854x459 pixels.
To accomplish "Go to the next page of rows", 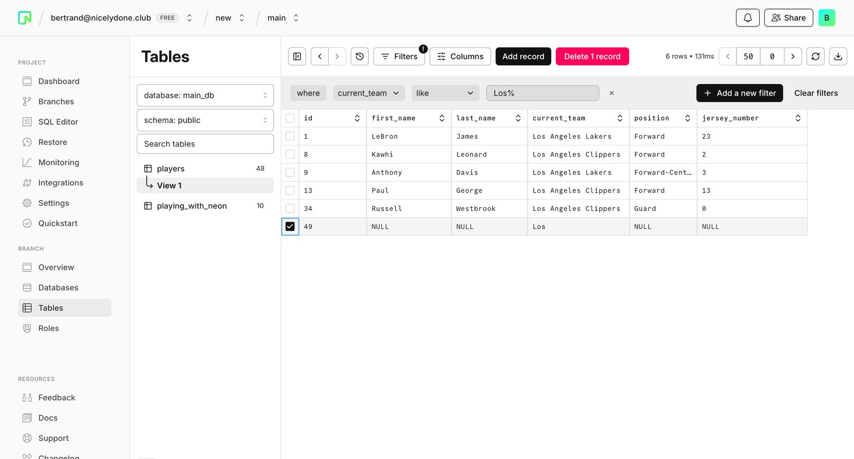I will click(x=793, y=56).
